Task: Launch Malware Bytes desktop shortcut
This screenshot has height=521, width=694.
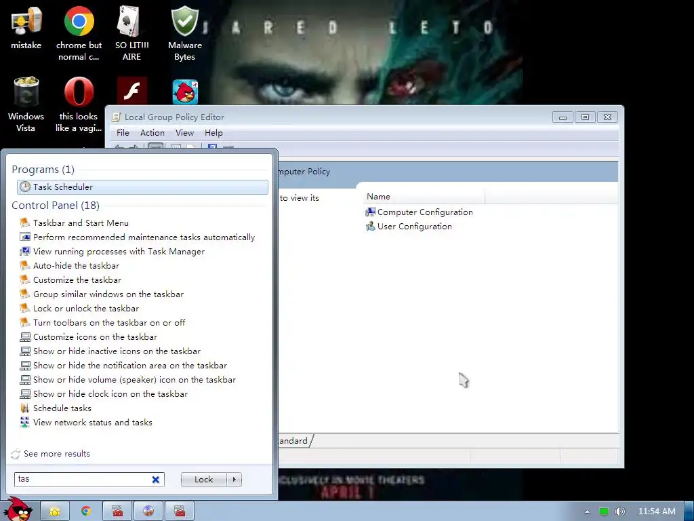Action: click(x=185, y=34)
